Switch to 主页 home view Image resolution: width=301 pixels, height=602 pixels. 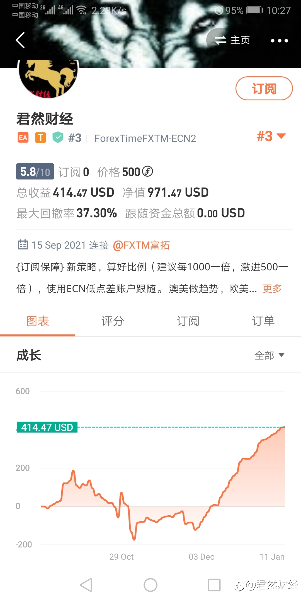[x=232, y=40]
